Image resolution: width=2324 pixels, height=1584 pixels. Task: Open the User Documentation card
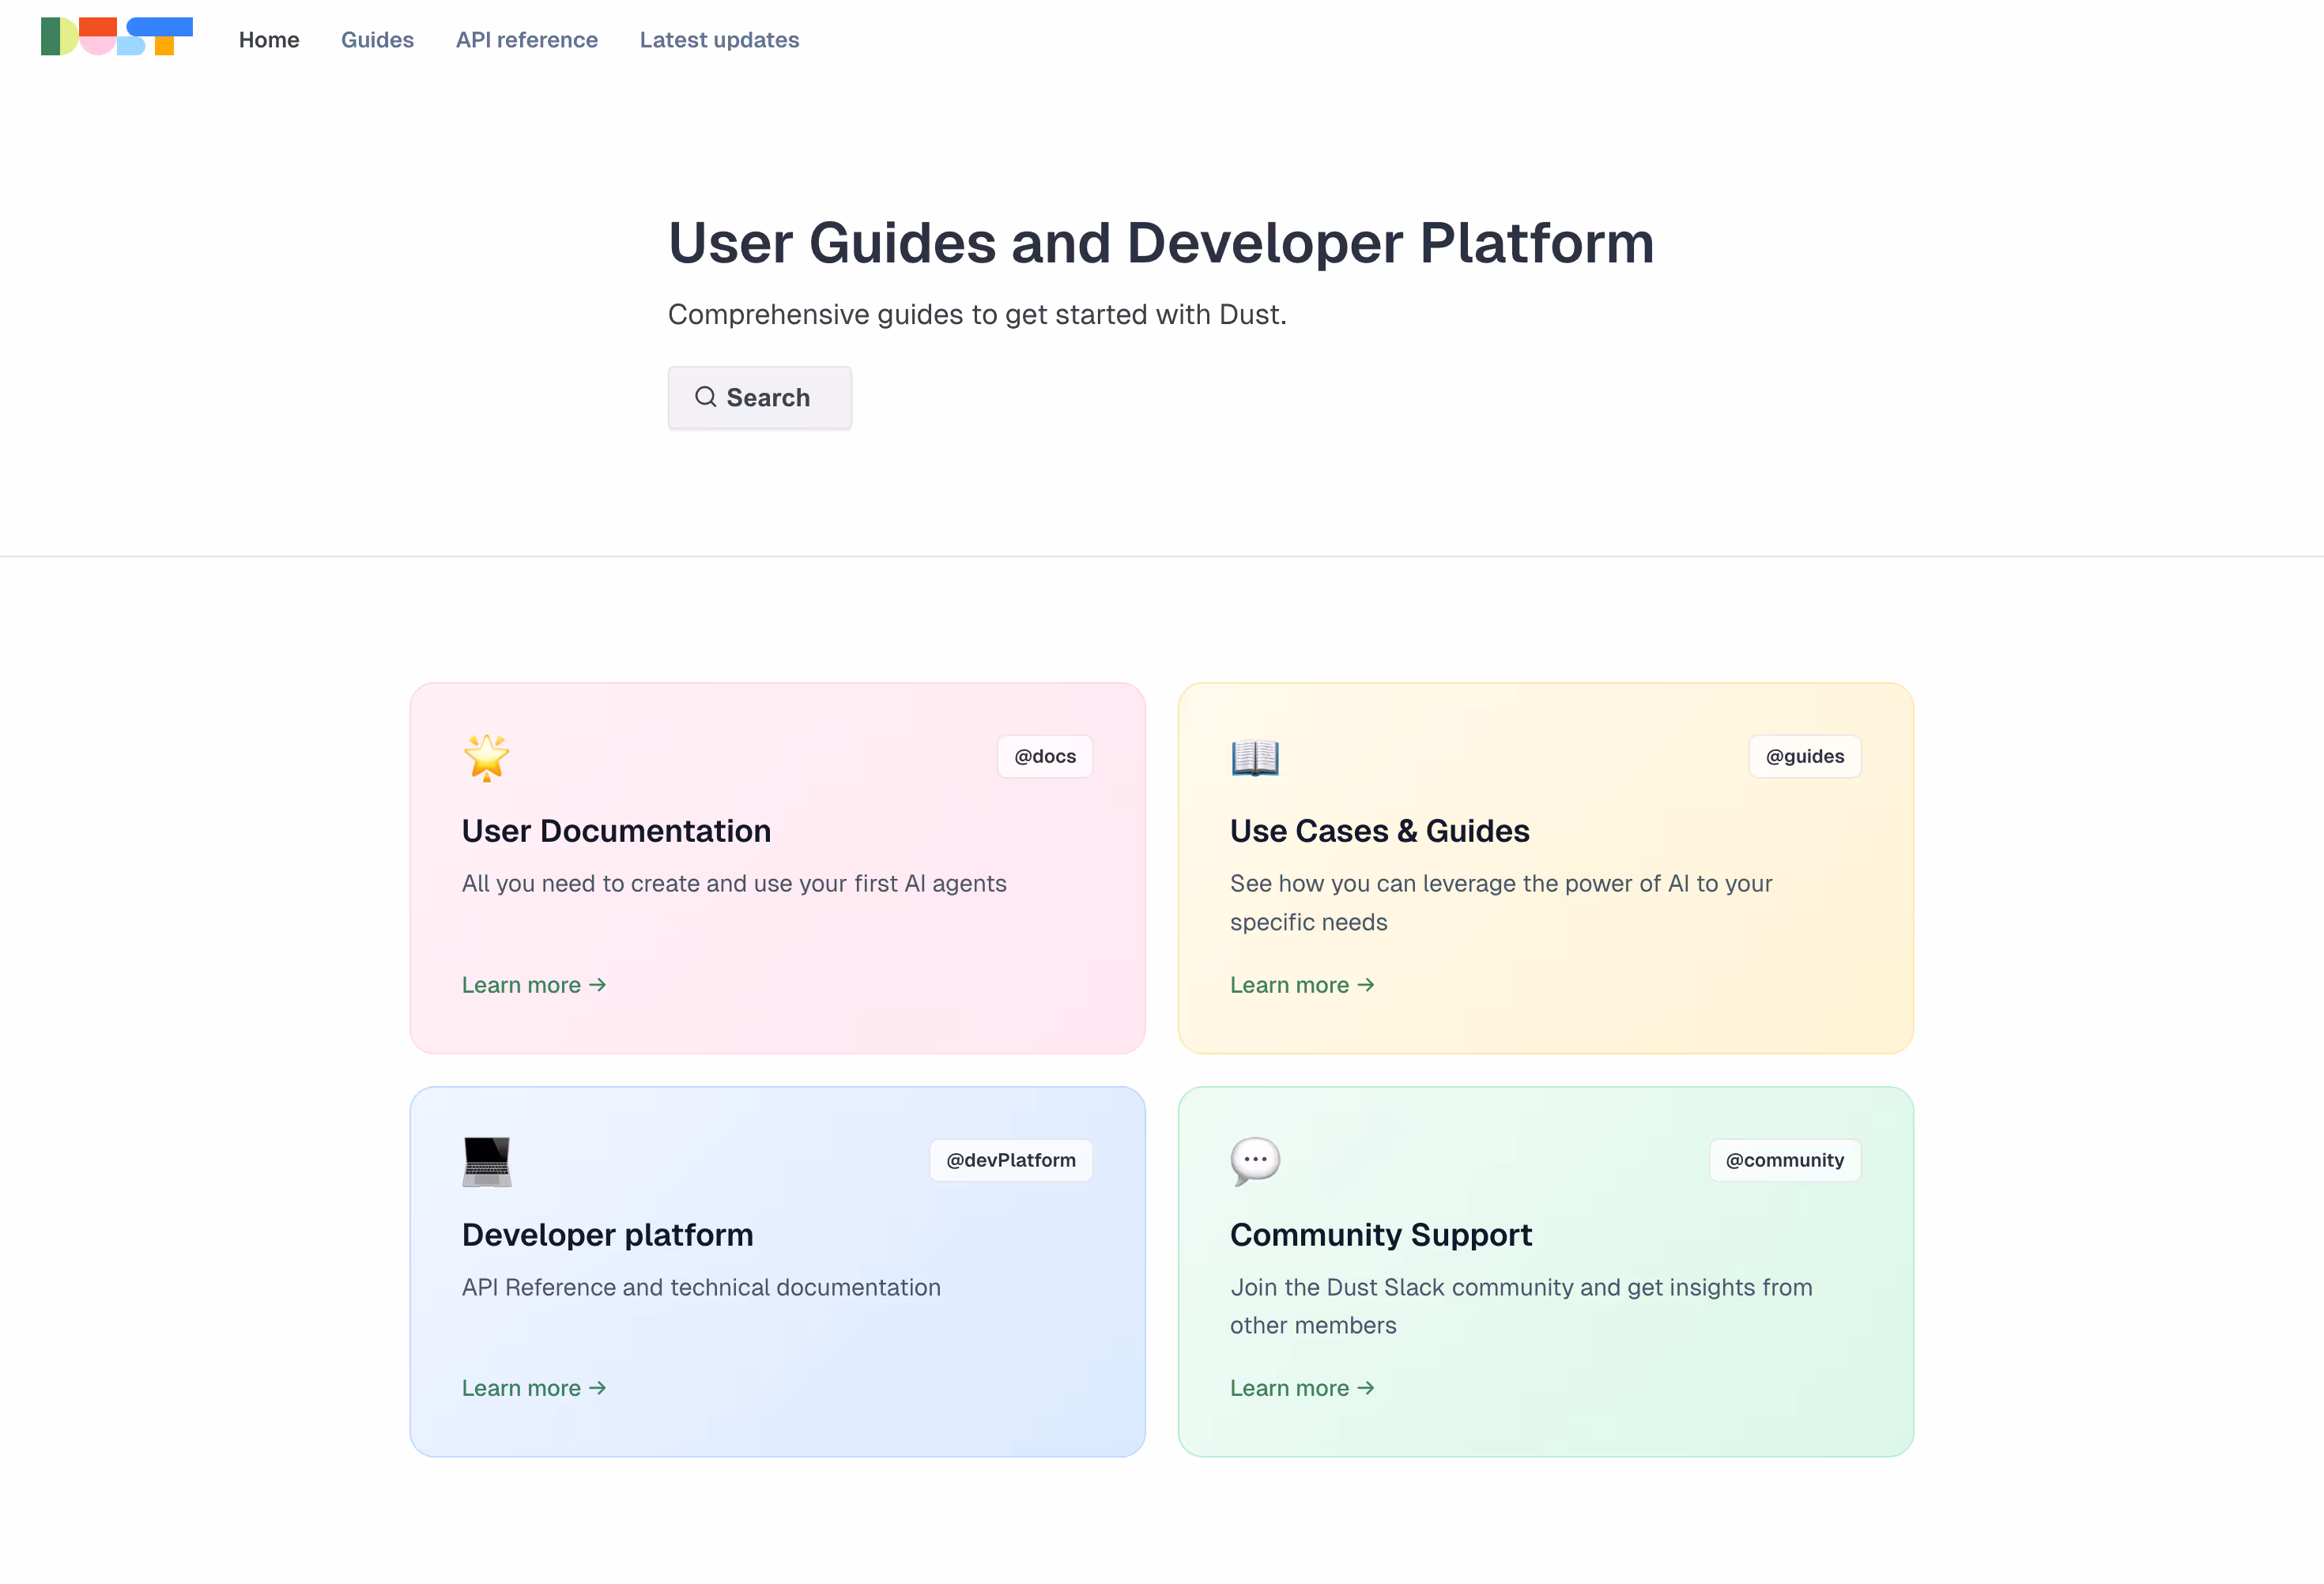[777, 868]
